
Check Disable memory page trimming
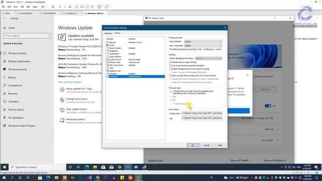(x=170, y=62)
